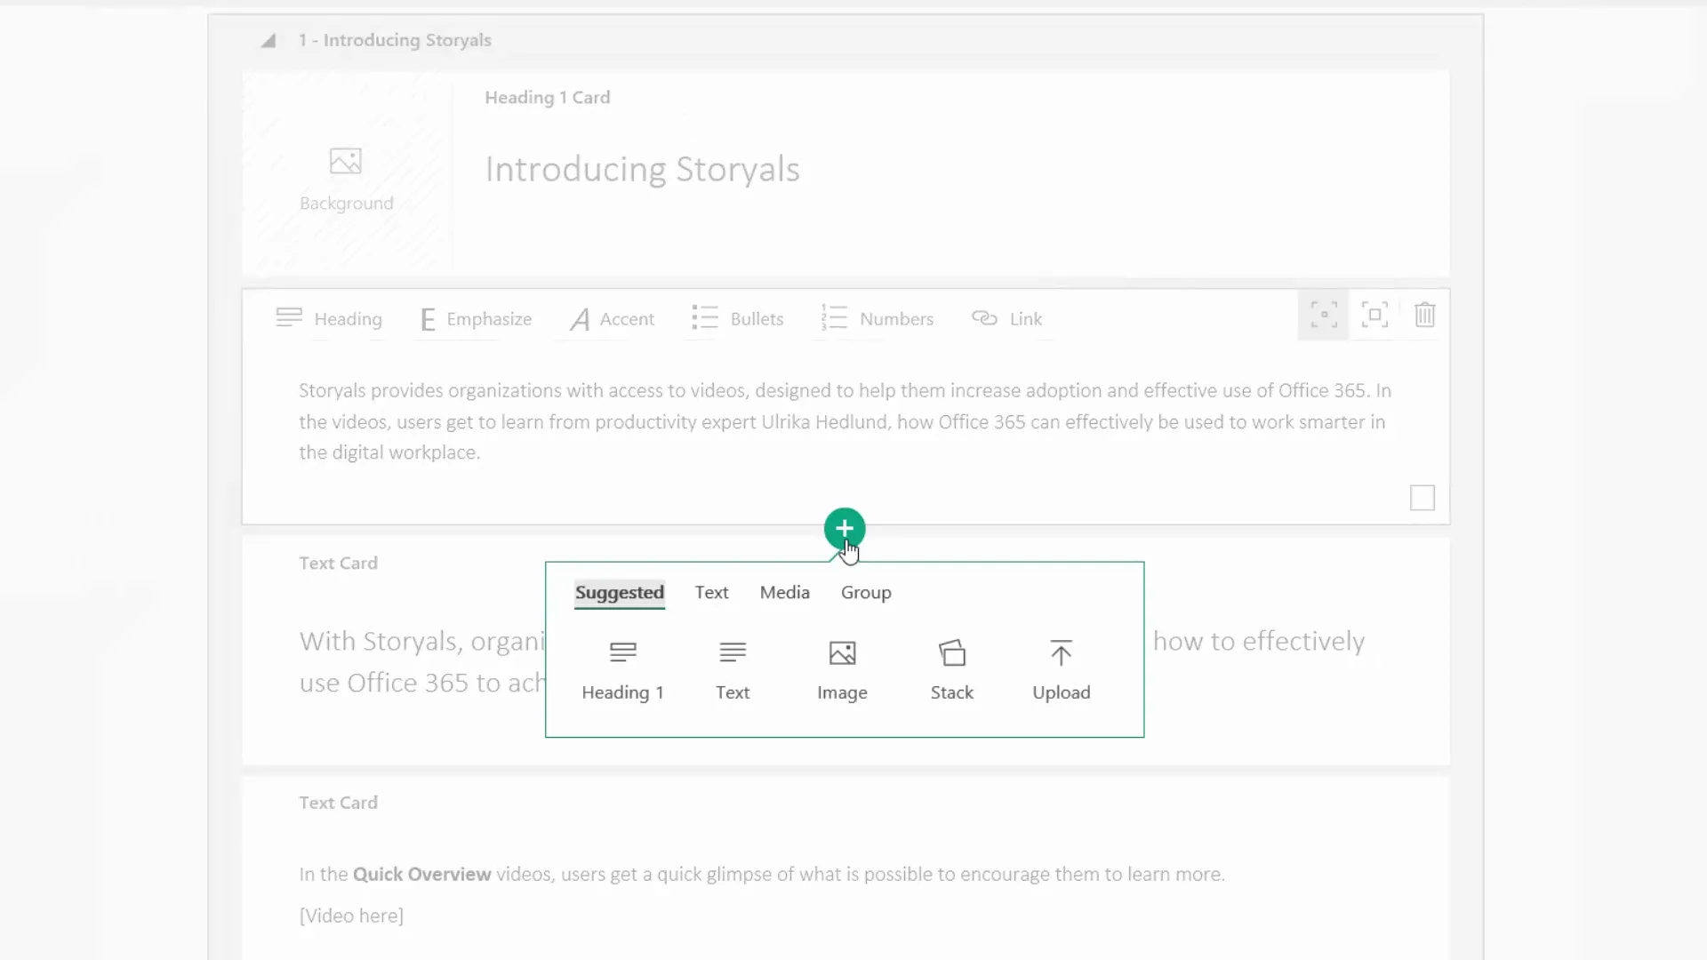Apply Accent style to text
The image size is (1707, 960).
(x=612, y=318)
